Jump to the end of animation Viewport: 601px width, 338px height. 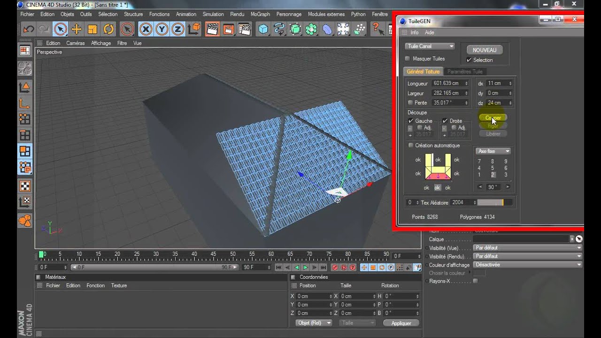(x=324, y=268)
